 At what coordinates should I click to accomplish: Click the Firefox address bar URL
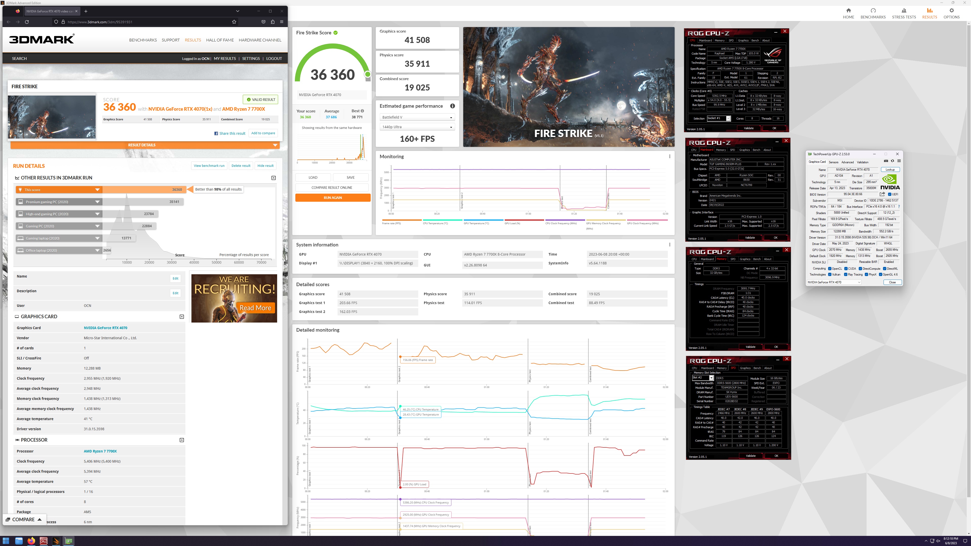tap(100, 22)
